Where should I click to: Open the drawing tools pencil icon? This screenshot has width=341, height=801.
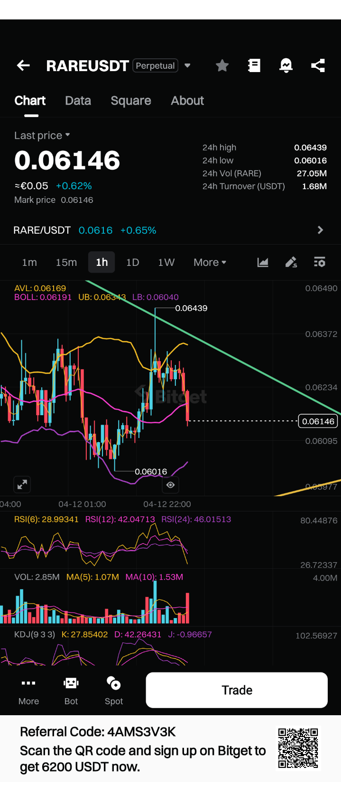(x=291, y=262)
